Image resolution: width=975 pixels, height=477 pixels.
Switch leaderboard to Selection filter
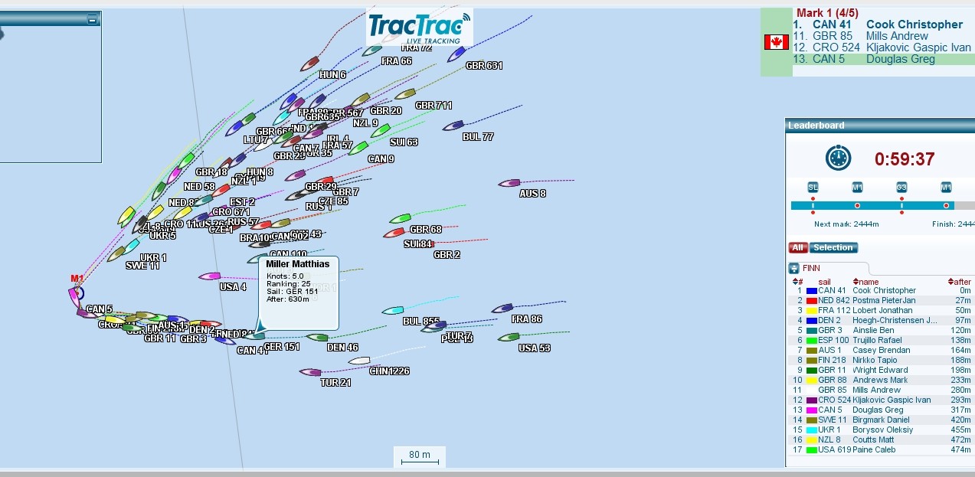[833, 247]
